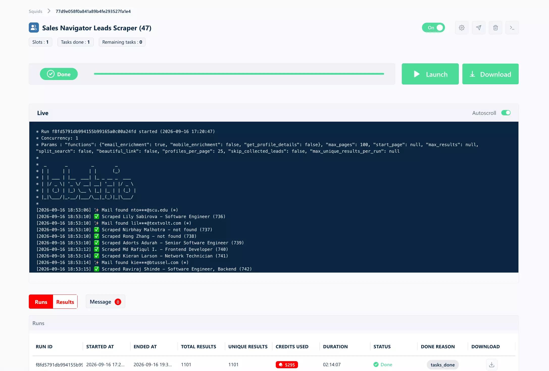
Task: Click the green progress bar
Action: pos(239,74)
